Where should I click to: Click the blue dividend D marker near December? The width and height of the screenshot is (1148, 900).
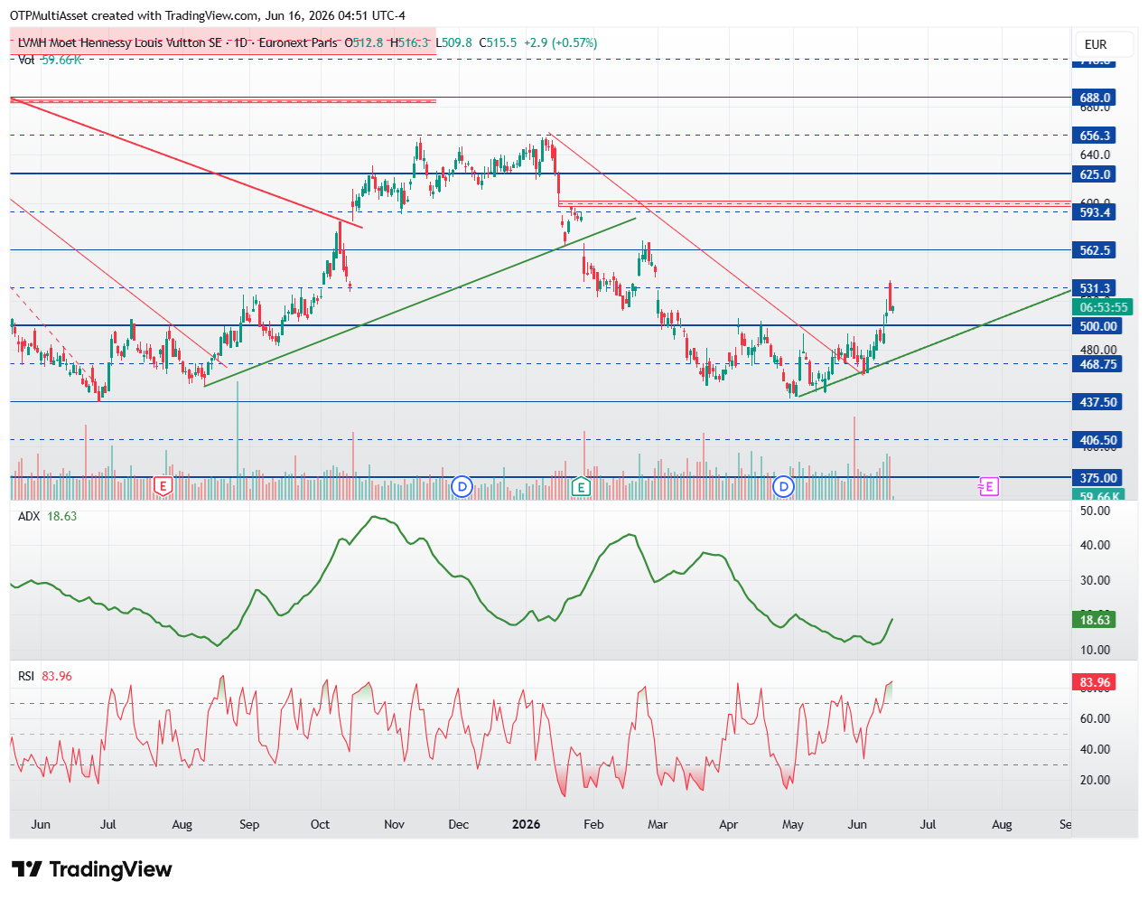[462, 487]
